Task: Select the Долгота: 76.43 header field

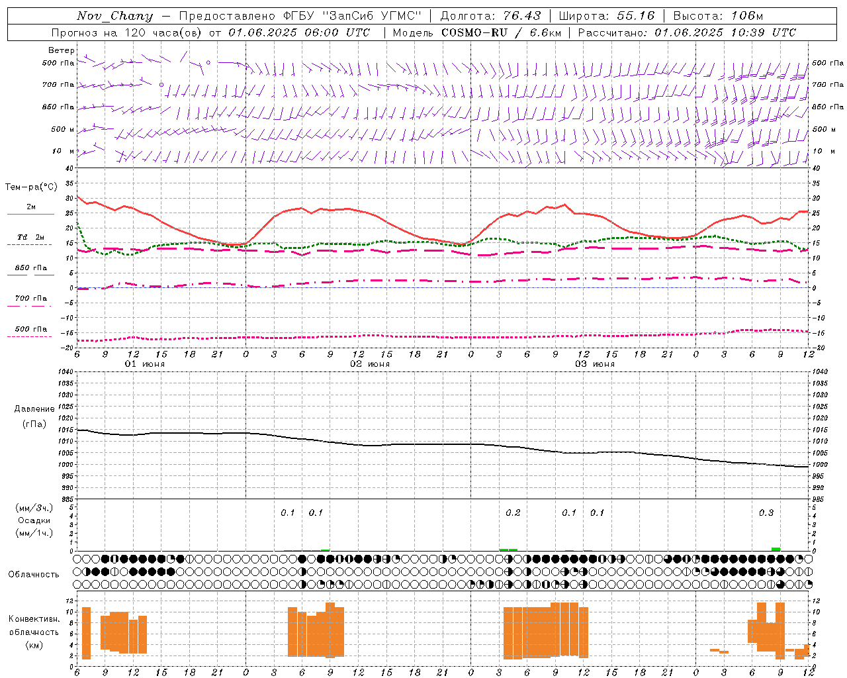Action: [490, 16]
